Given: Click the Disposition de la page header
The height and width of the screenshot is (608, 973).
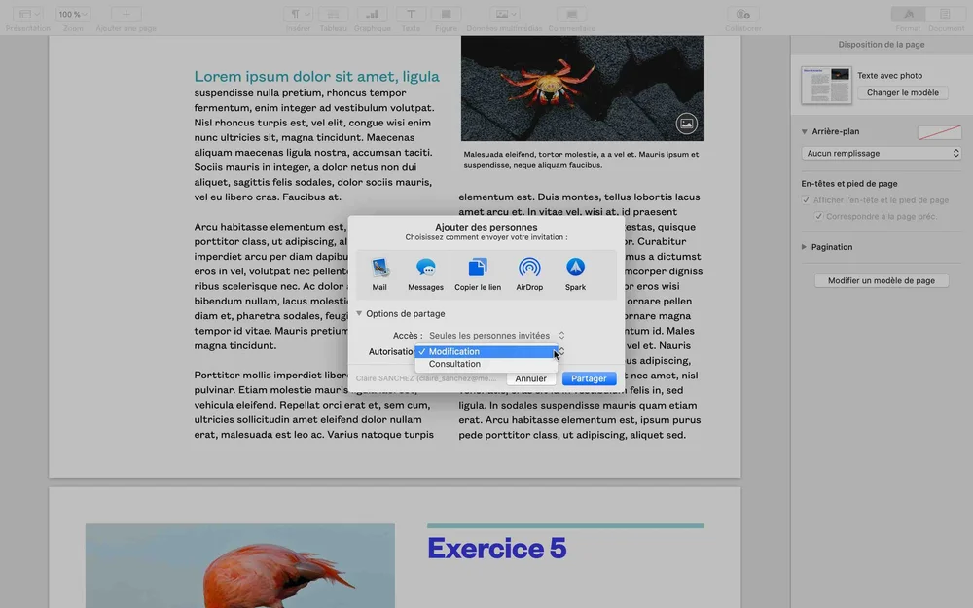Looking at the screenshot, I should tap(882, 45).
